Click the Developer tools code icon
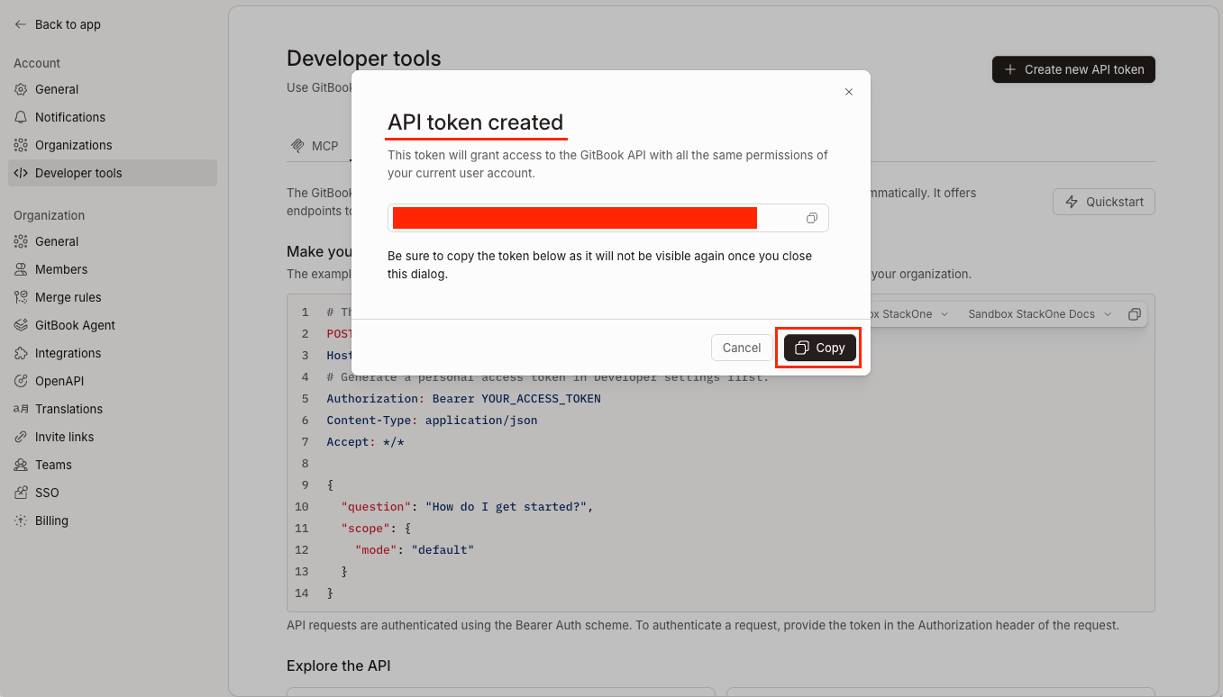This screenshot has width=1223, height=697. tap(21, 173)
